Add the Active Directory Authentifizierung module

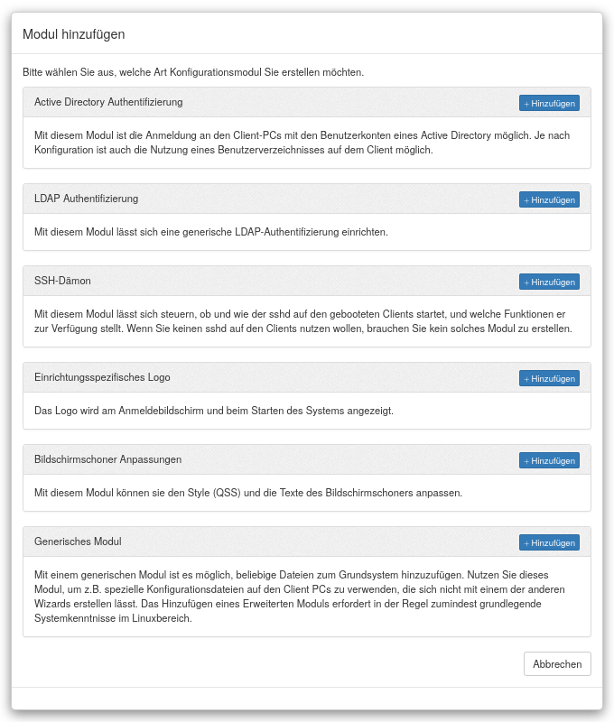[x=549, y=103]
